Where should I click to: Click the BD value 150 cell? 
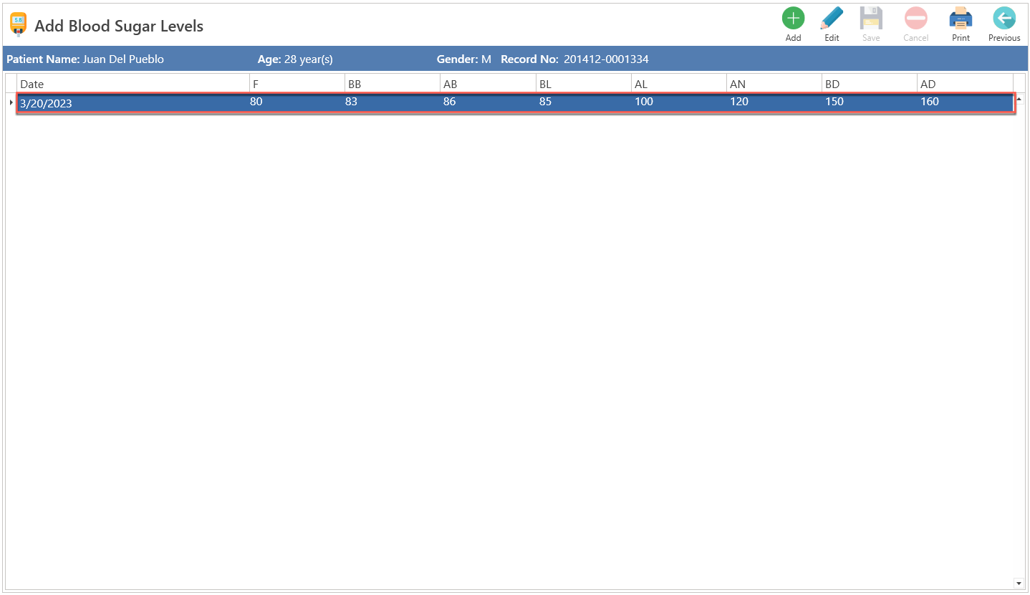[x=870, y=103]
